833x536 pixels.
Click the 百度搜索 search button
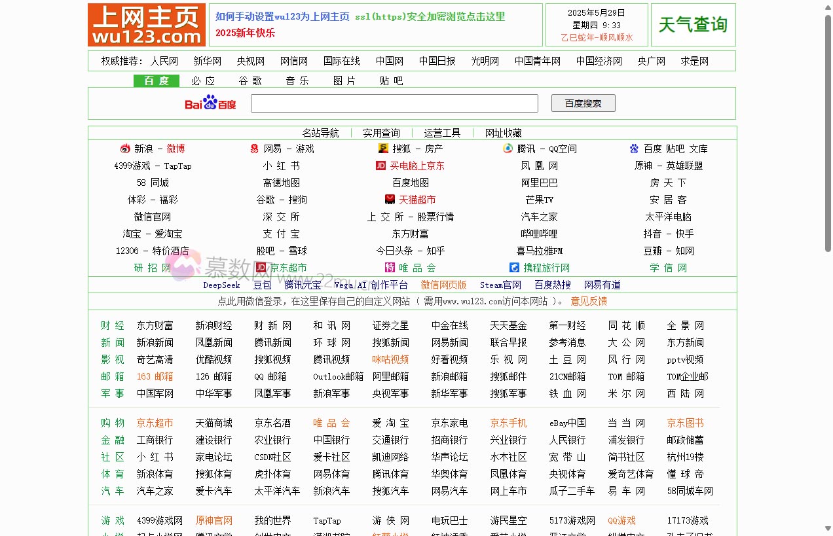pos(583,103)
